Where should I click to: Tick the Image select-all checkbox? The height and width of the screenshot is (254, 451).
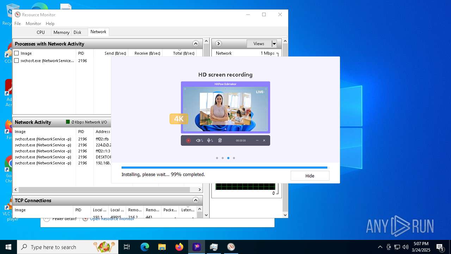point(17,53)
